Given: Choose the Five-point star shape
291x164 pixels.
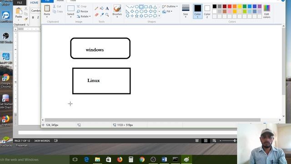Looking at the screenshot, I should point(137,16).
